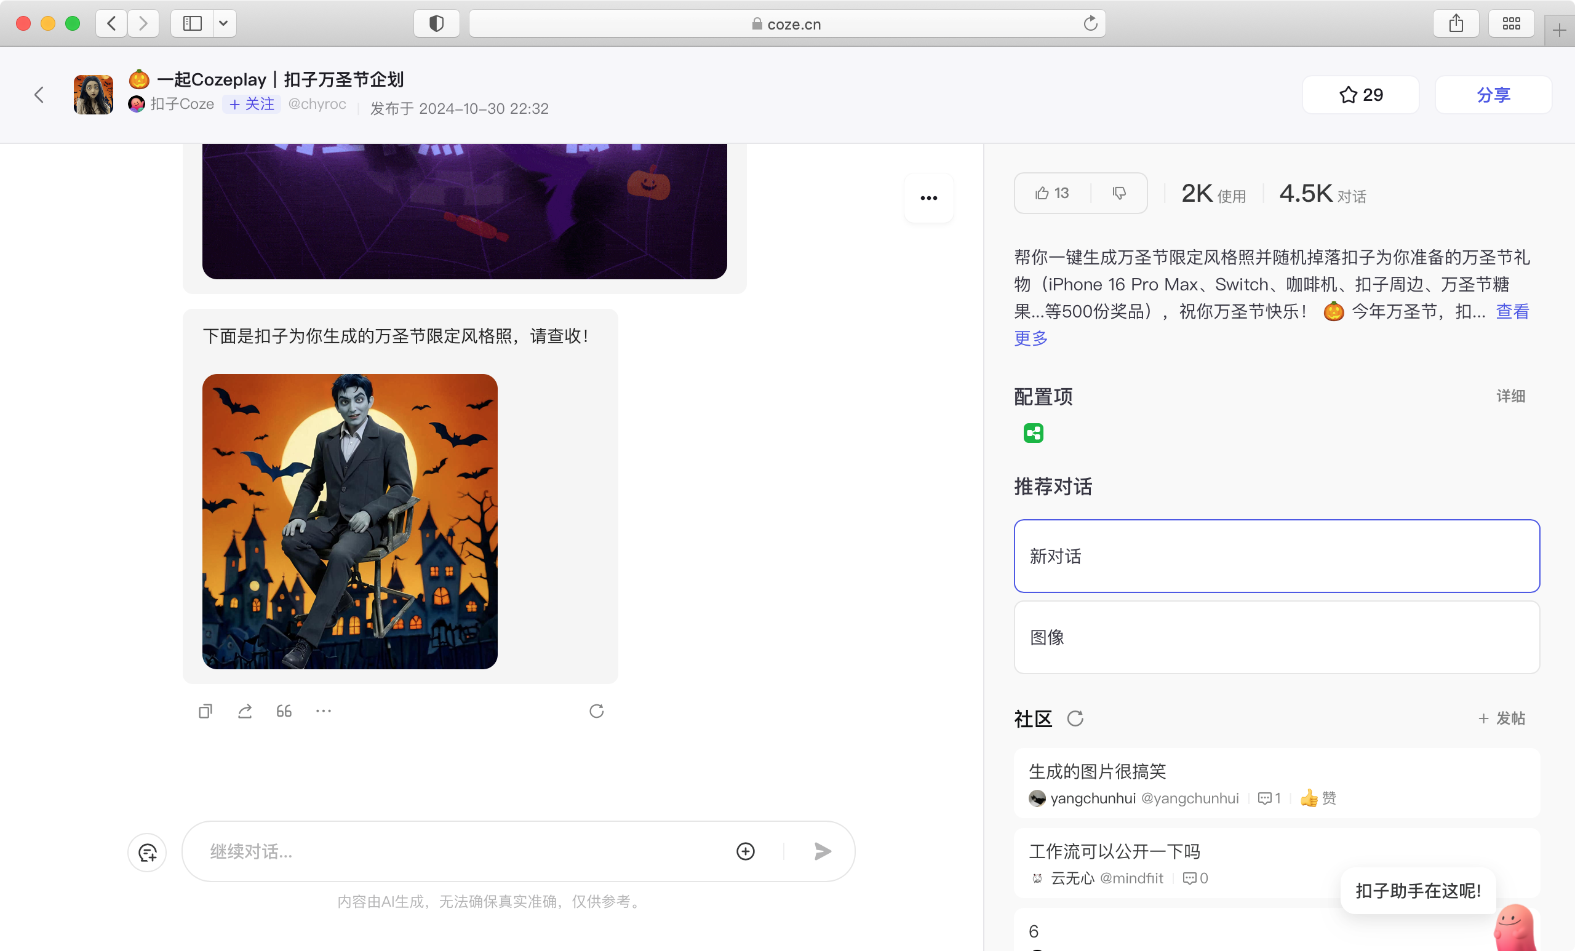Open 详细 configuration details
This screenshot has width=1575, height=951.
pos(1510,396)
